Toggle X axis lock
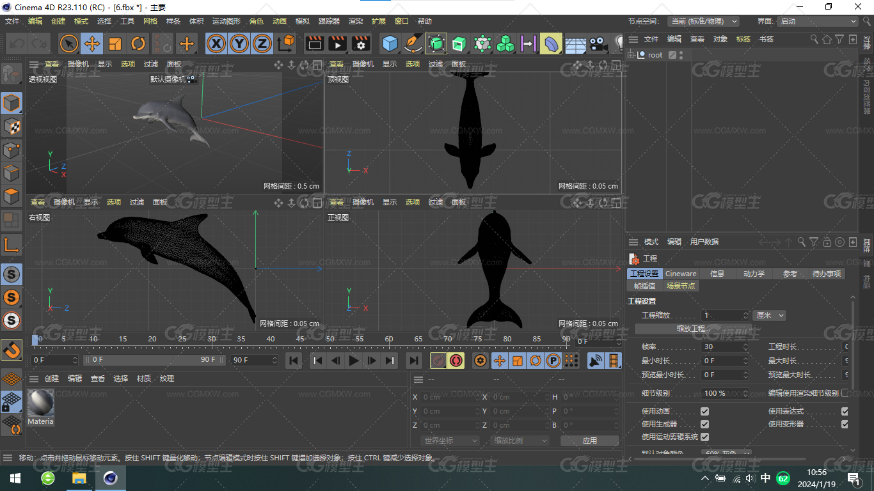The width and height of the screenshot is (874, 491). 216,43
